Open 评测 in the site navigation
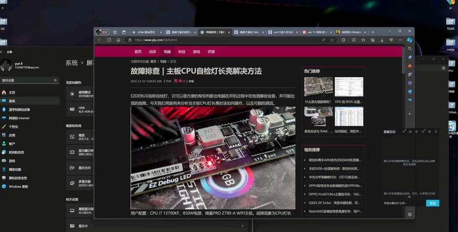458x232 pixels. (211, 52)
